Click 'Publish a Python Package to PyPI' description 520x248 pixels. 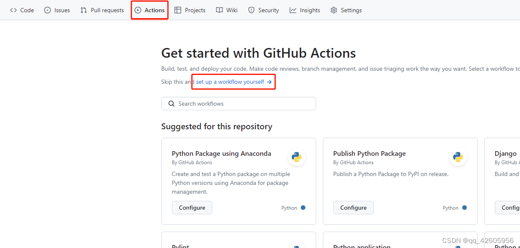(x=391, y=174)
